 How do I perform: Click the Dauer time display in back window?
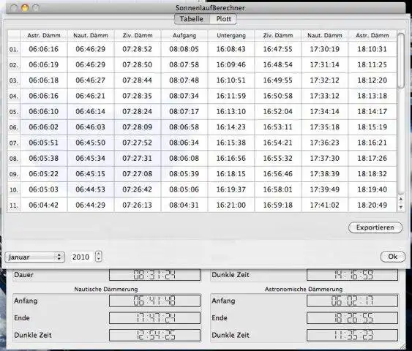[x=154, y=275]
